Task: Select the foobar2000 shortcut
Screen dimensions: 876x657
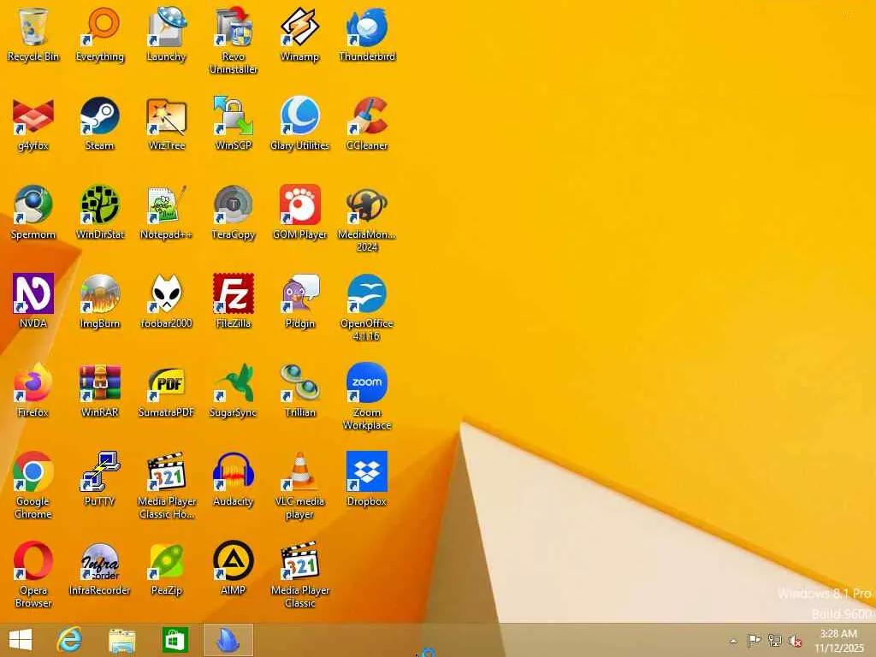Action: point(167,300)
